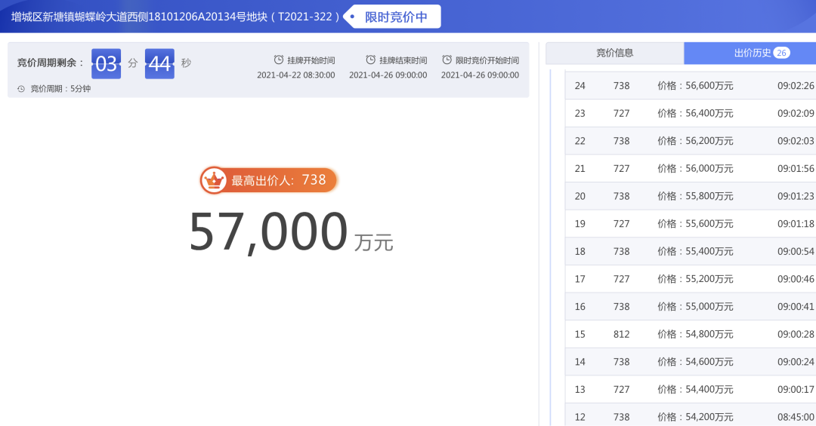
Task: Click bid time 09:01:18 in row 19
Action: click(796, 223)
